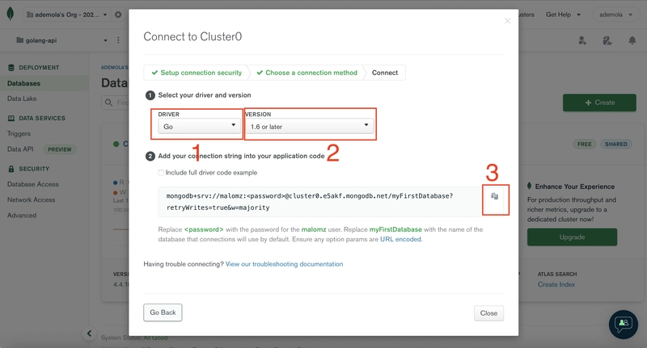Image resolution: width=647 pixels, height=348 pixels.
Task: Open Databases in the sidebar
Action: tap(23, 83)
